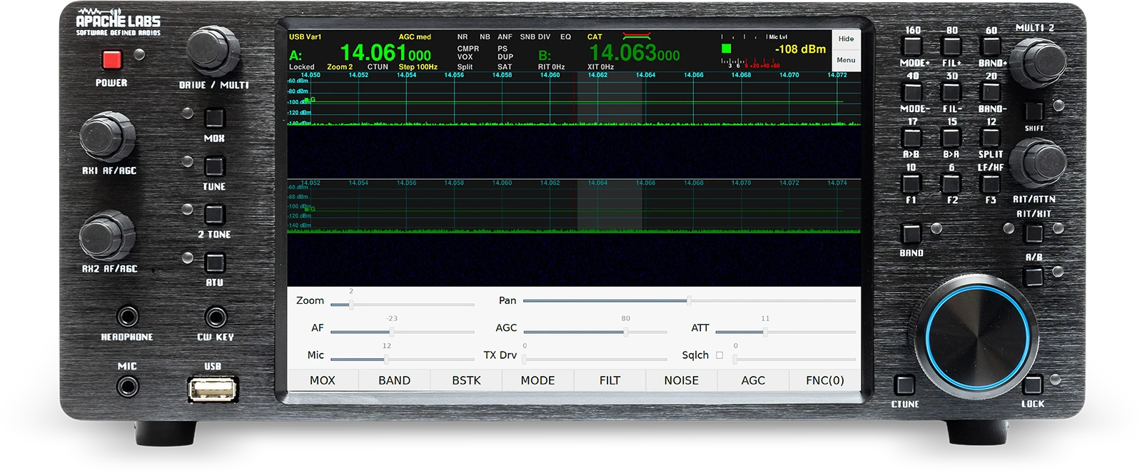Image resolution: width=1142 pixels, height=473 pixels.
Task: Toggle the NR noise reduction indicator
Action: 463,37
